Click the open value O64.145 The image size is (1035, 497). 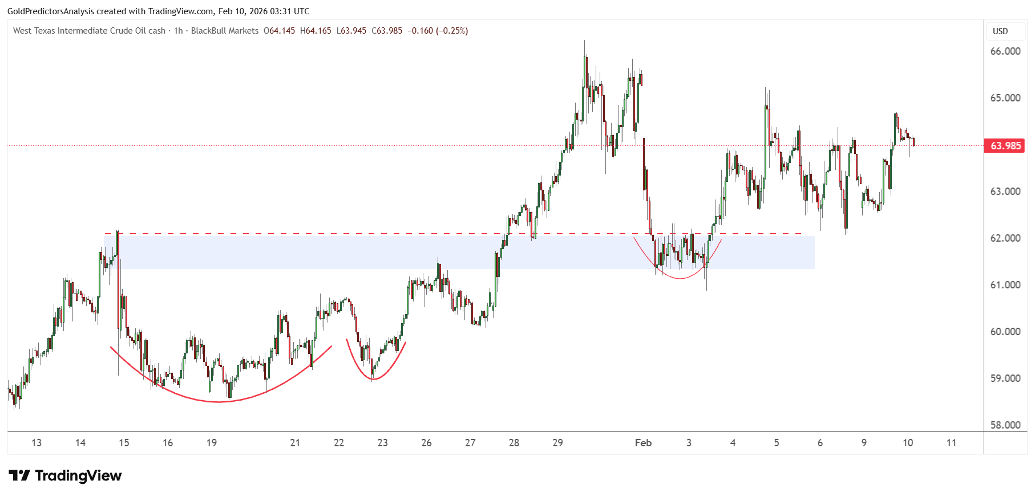pos(280,31)
